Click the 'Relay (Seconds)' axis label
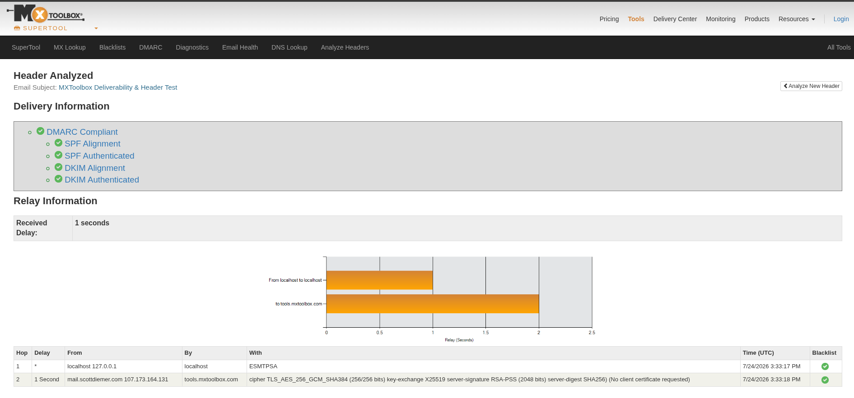This screenshot has height=398, width=854. 459,340
